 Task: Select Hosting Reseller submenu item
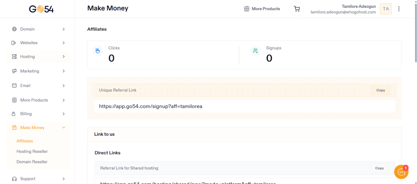32,152
